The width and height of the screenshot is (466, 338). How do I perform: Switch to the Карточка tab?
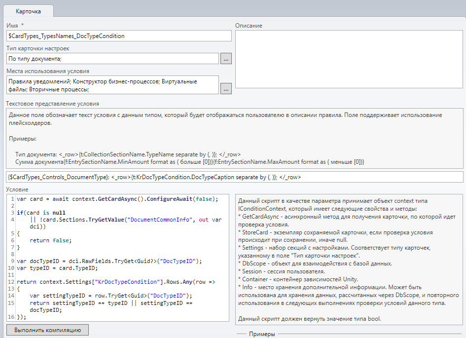pos(28,11)
